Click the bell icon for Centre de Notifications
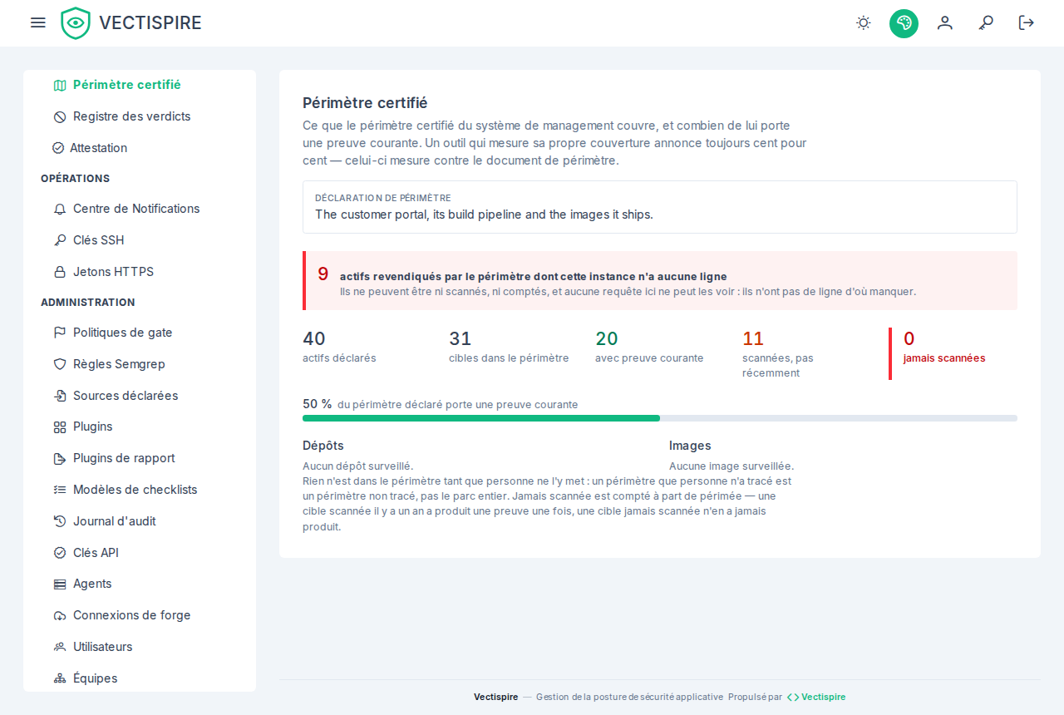Screen dimensions: 1064x715 [x=60, y=209]
